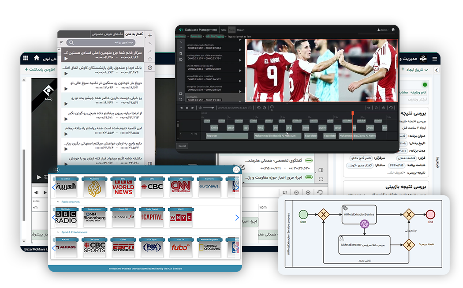The image size is (463, 288).
Task: Open Admin user dropdown
Action: pyautogui.click(x=383, y=30)
